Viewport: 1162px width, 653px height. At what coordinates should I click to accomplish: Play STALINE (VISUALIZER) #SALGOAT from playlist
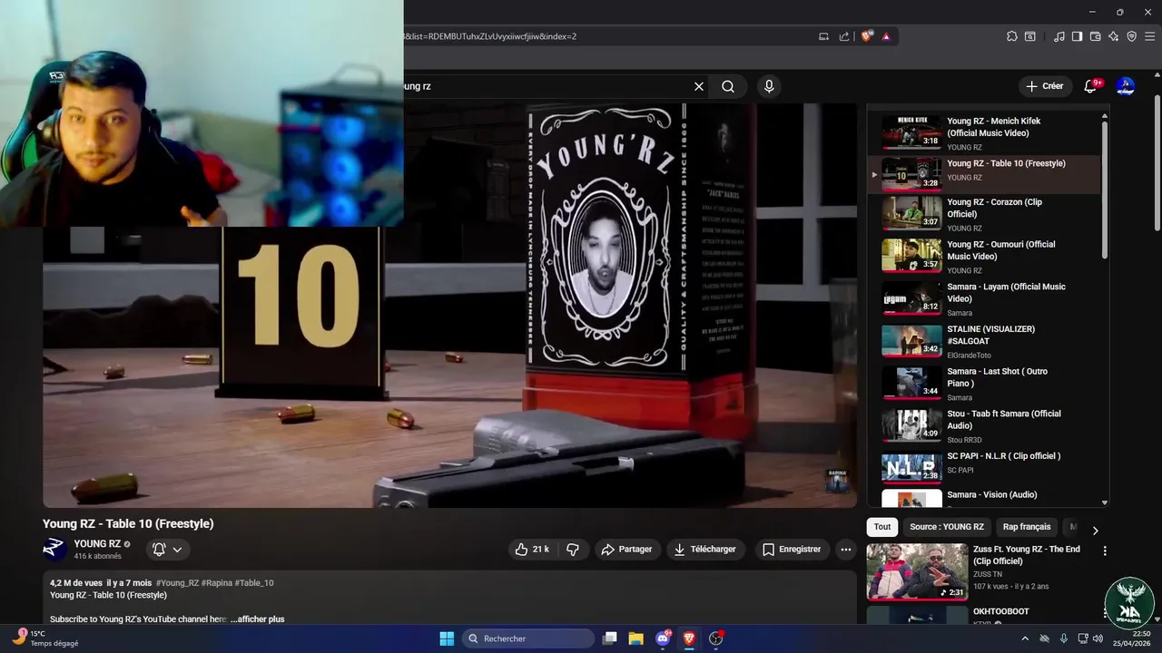tap(984, 341)
